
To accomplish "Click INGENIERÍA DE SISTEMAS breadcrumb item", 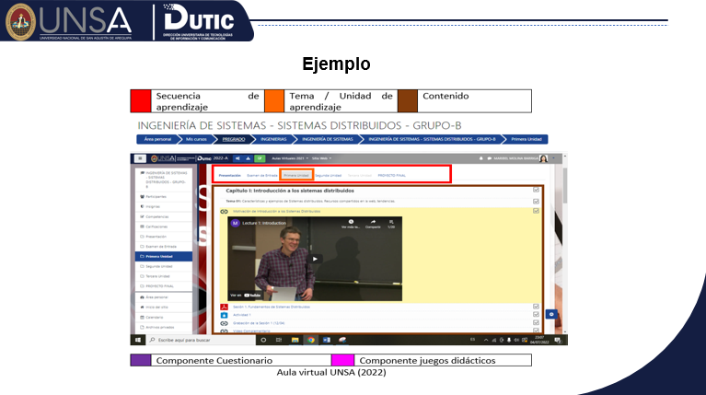I will [328, 139].
